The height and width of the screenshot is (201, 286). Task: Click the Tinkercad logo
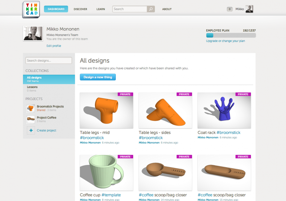tap(31, 9)
